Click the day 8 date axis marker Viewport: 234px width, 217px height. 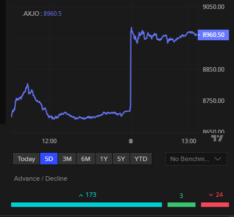click(131, 141)
